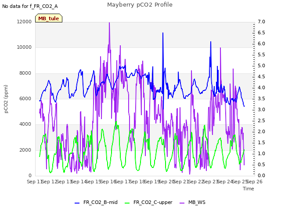
Task: Click the 2.5 right axis tick label
Action: coord(262,120)
